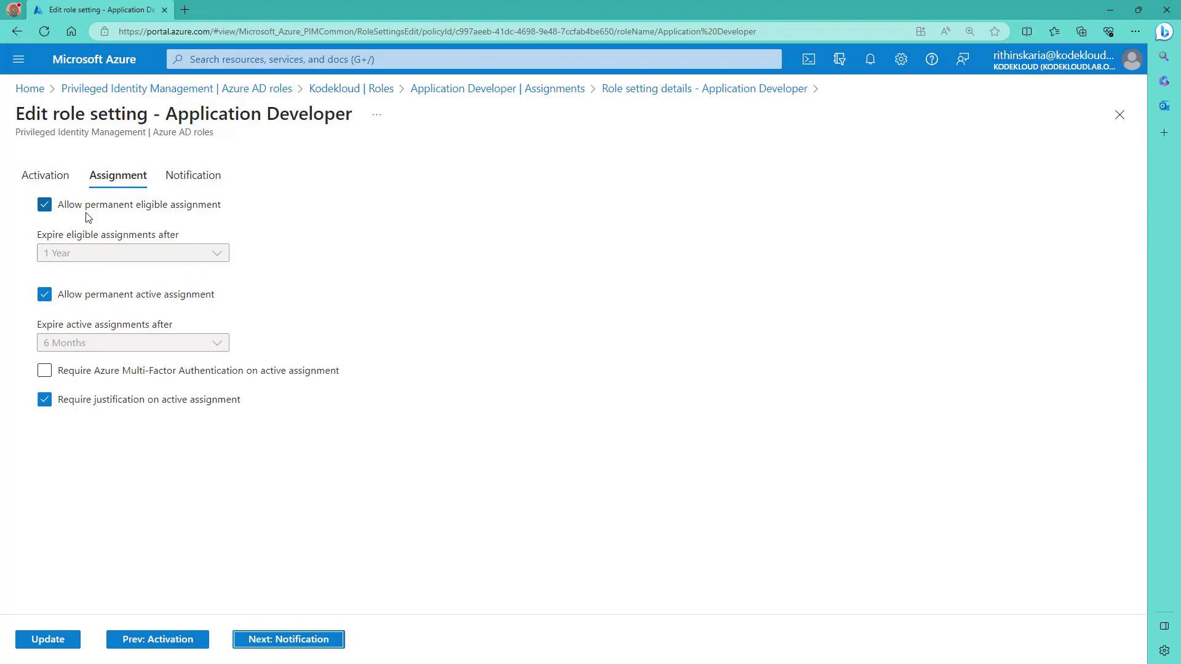1181x664 pixels.
Task: Expand the Expire eligible assignments after dropdown
Action: point(133,253)
